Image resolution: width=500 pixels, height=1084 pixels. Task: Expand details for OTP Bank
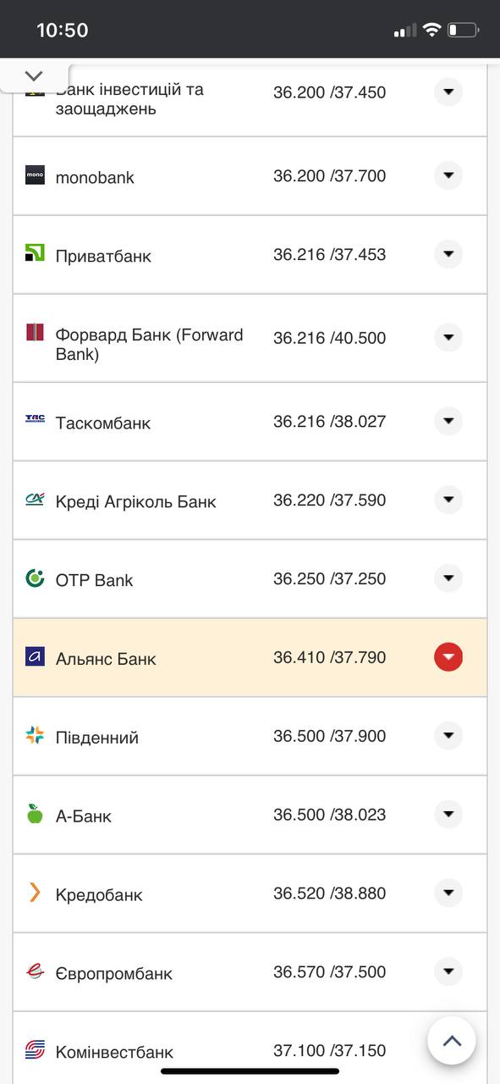[448, 578]
